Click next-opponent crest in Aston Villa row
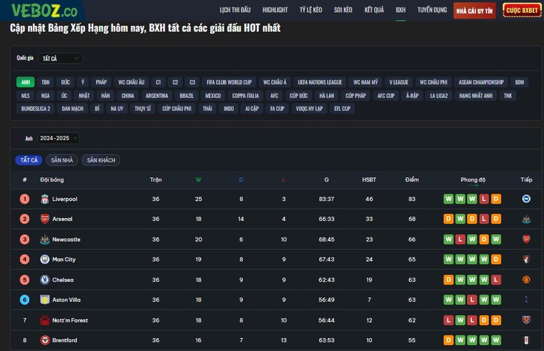The height and width of the screenshot is (351, 544). tap(526, 299)
